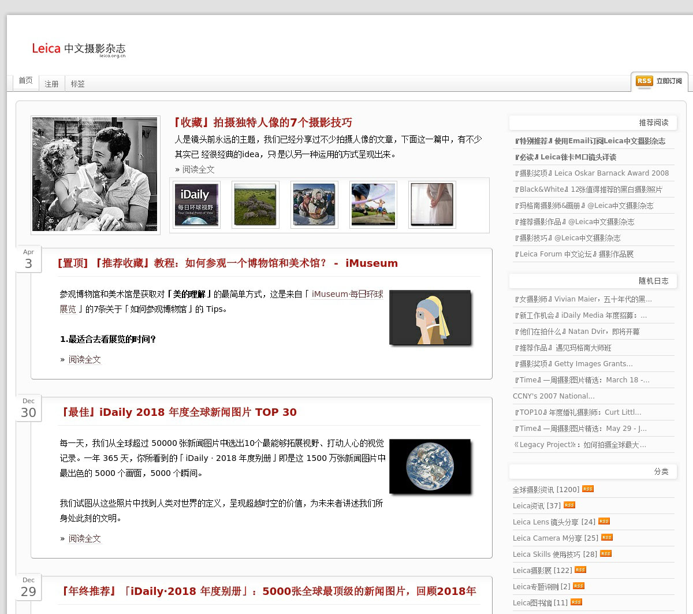Screen dimensions: 693x614
Task: Open the 标签 navigation item
Action: [x=77, y=84]
